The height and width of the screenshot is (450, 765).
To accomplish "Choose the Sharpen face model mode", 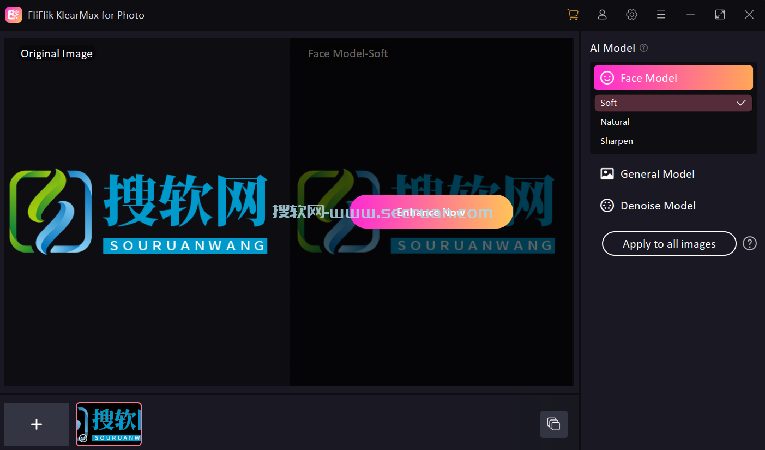I will [x=673, y=141].
